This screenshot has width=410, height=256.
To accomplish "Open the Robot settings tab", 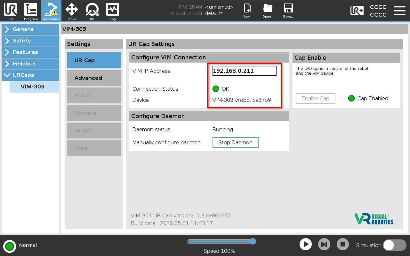I will pyautogui.click(x=94, y=95).
